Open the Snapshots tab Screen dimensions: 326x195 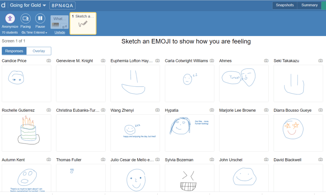click(285, 5)
